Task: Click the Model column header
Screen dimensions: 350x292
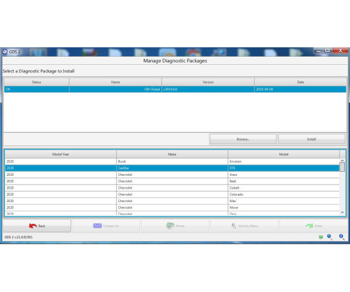Action: click(283, 154)
